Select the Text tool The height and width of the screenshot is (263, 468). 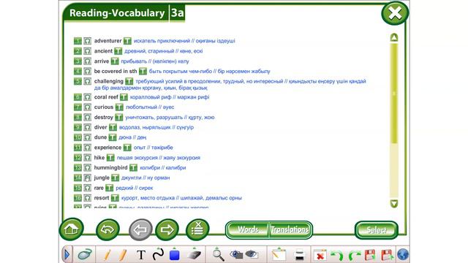coord(141,255)
